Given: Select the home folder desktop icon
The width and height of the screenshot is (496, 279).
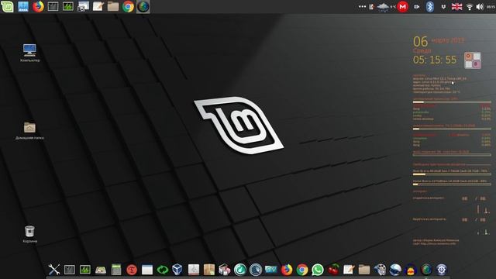Looking at the screenshot, I should (29, 131).
